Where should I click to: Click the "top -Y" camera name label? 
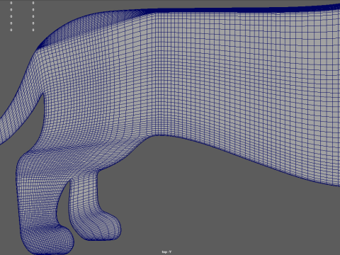click(166, 252)
